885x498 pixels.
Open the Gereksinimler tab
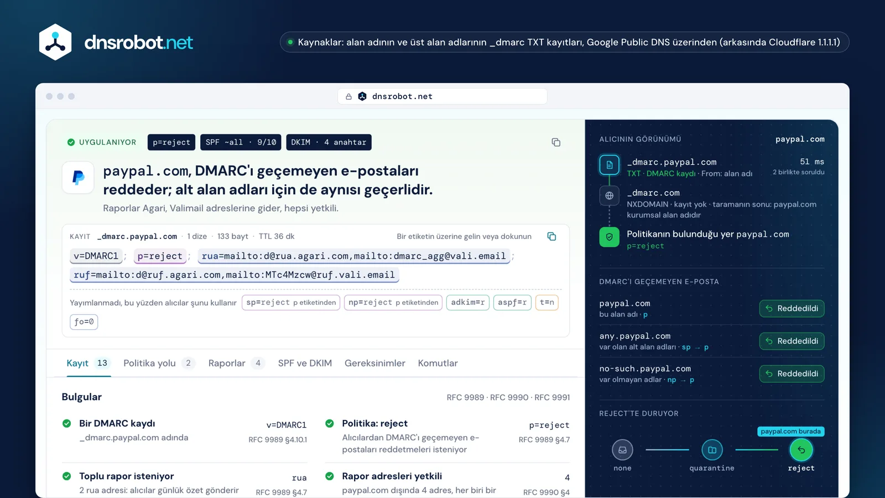[375, 364]
